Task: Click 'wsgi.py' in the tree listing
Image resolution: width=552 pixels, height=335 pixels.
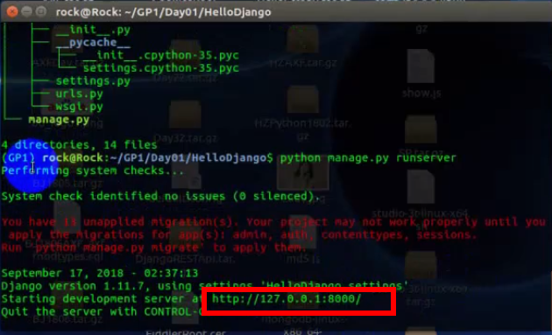Action: coord(79,106)
